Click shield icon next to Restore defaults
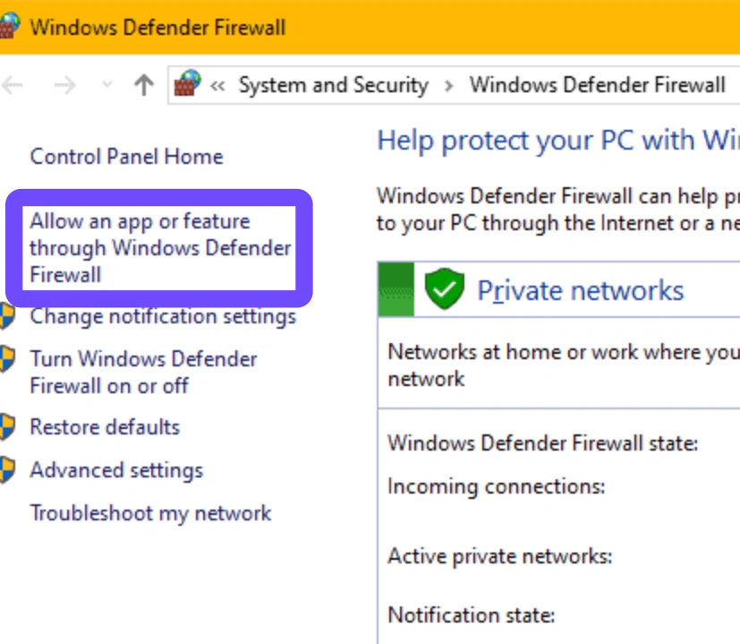Image resolution: width=740 pixels, height=644 pixels. 7,426
